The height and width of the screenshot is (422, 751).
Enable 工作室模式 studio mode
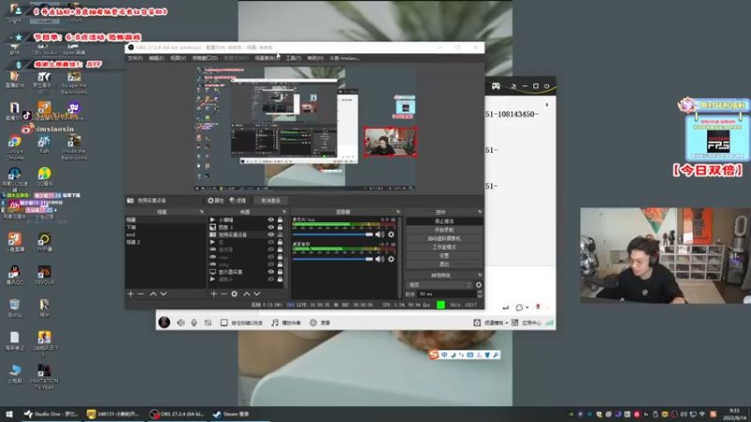click(x=444, y=248)
